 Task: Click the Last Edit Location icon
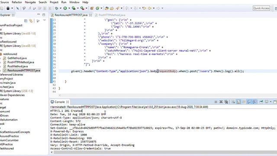coord(144,8)
